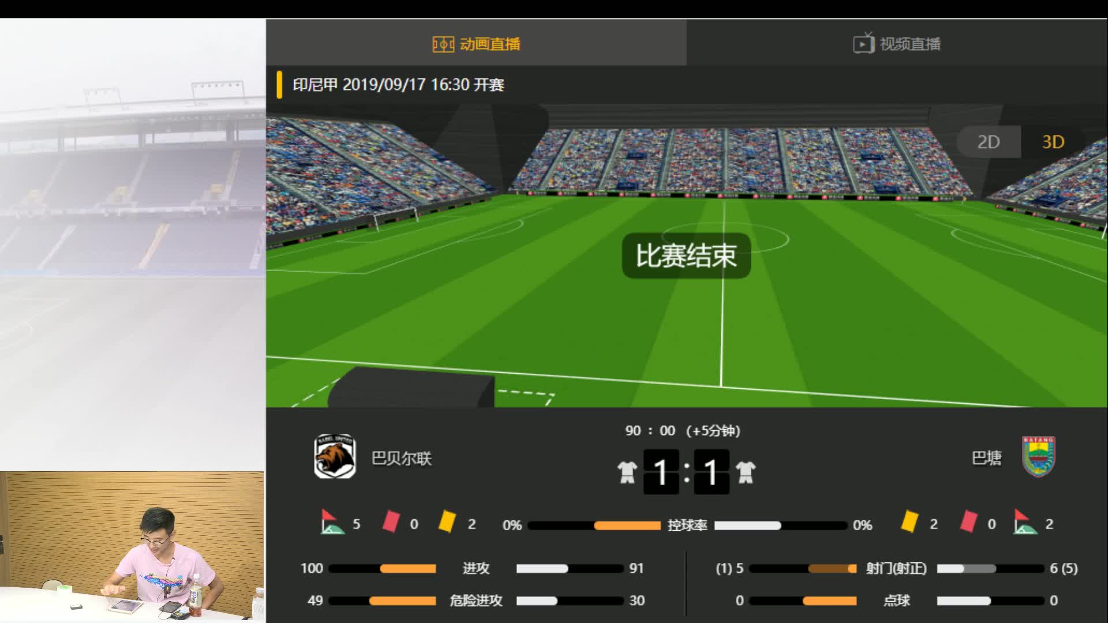The width and height of the screenshot is (1108, 623).
Task: Click the 巴贝尔联 bear team logo
Action: click(x=335, y=456)
